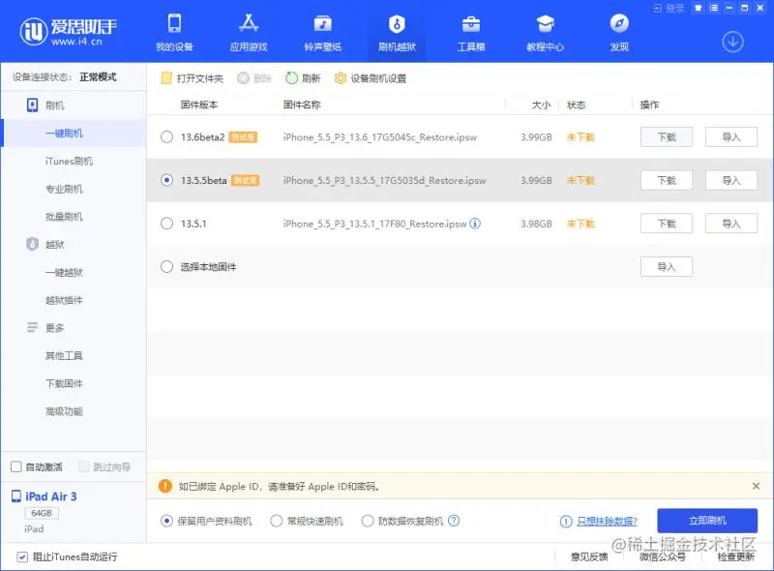
Task: Open 意见反馈 feedback in status bar
Action: point(589,556)
